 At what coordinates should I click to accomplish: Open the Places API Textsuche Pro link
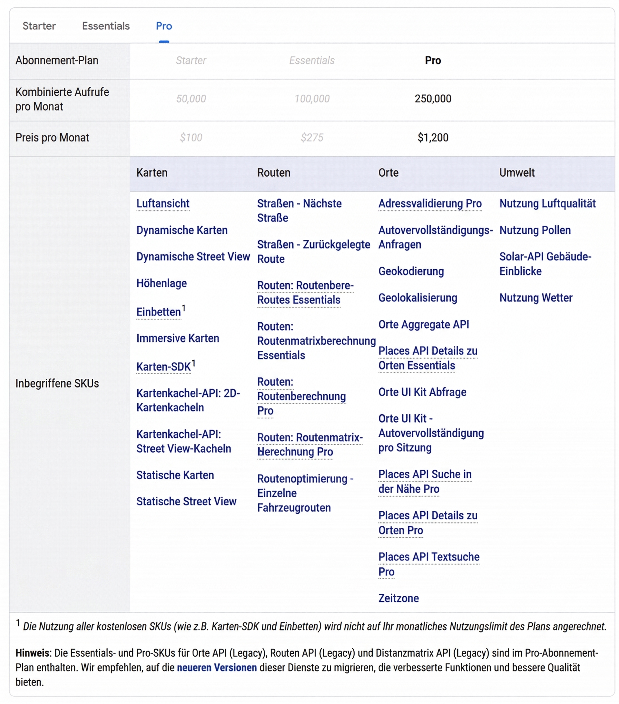[428, 557]
